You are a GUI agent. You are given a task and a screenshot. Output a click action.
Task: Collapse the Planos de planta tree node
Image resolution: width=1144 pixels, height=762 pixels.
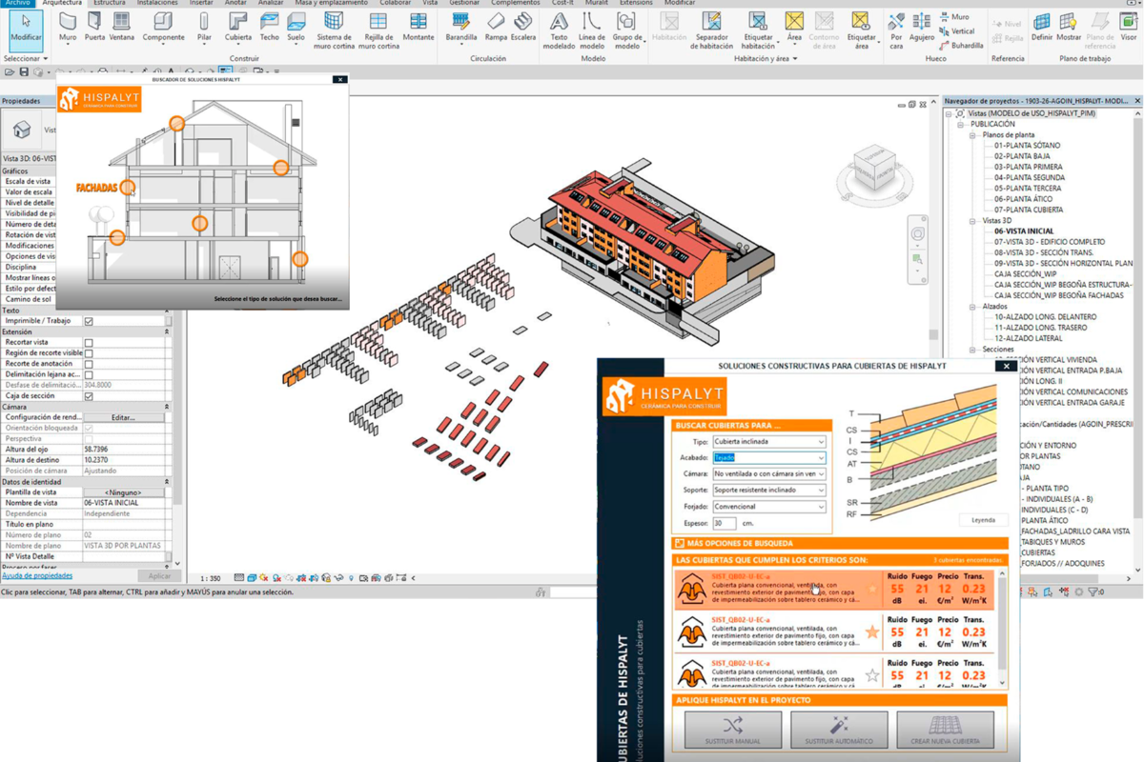tap(973, 135)
